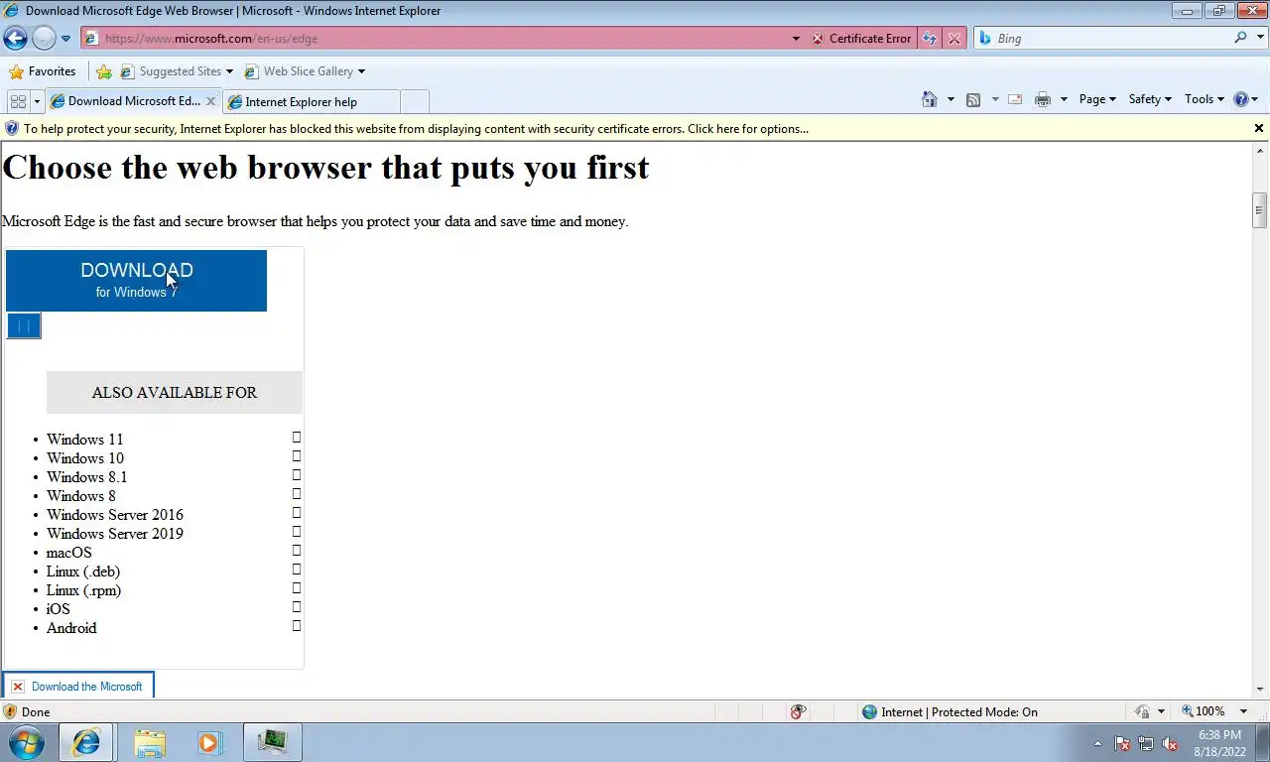Click the box icon beside Windows 11

[297, 438]
